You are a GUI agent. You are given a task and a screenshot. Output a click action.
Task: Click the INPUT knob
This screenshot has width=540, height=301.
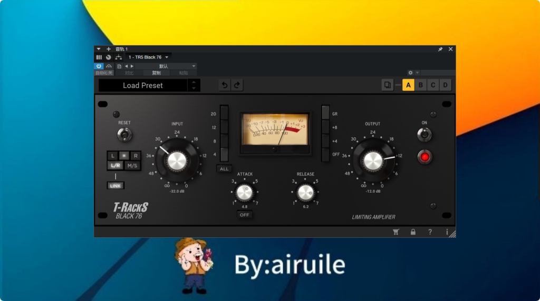pos(177,160)
